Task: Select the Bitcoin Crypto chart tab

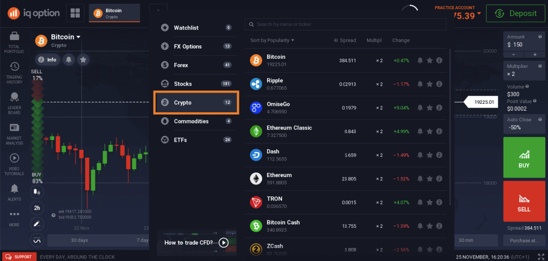Action: tap(115, 13)
